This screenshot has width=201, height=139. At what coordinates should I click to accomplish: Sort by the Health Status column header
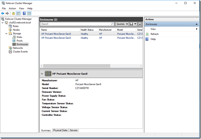coord(87,30)
